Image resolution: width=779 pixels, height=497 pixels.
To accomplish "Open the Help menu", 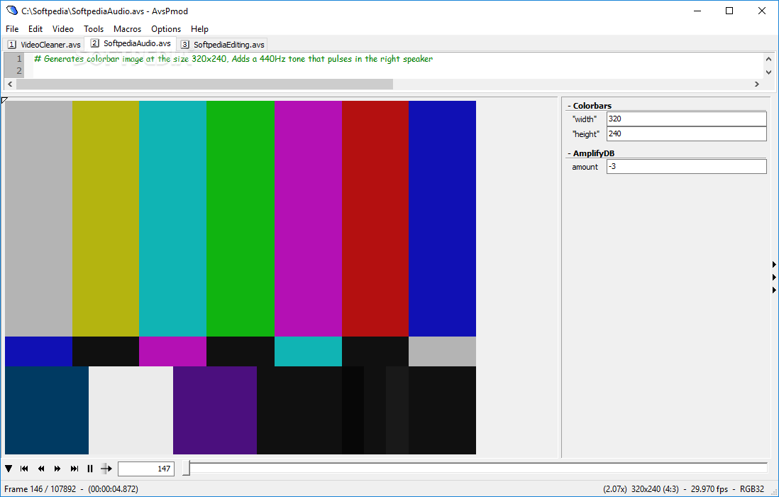I will click(200, 29).
